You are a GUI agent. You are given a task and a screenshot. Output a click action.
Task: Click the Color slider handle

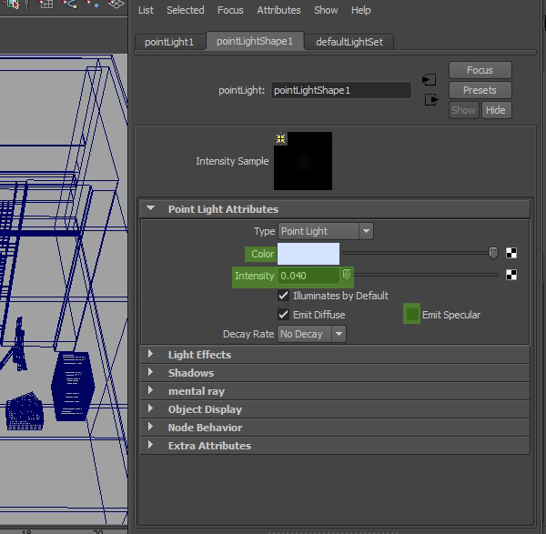click(x=493, y=253)
